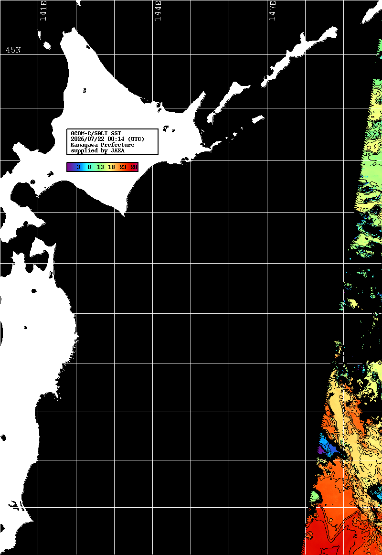Image resolution: width=382 pixels, height=555 pixels.
Task: Click the Kanagawa Prefecture text line
Action: 103,145
